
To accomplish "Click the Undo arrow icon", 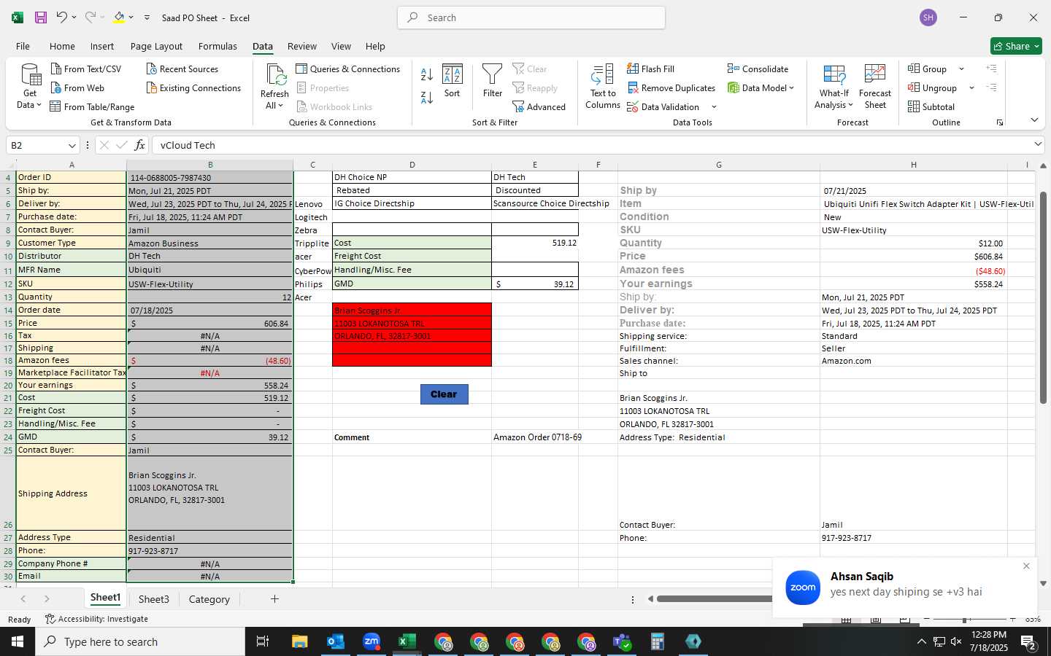I will pyautogui.click(x=62, y=17).
